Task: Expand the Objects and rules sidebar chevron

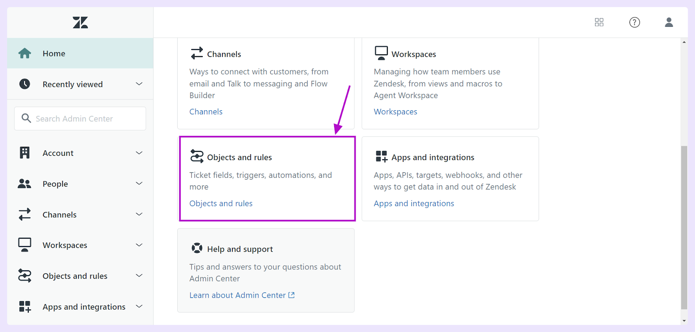Action: (139, 276)
